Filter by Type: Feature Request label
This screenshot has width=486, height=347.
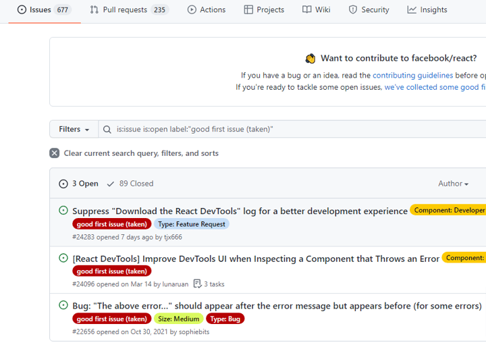pyautogui.click(x=192, y=224)
